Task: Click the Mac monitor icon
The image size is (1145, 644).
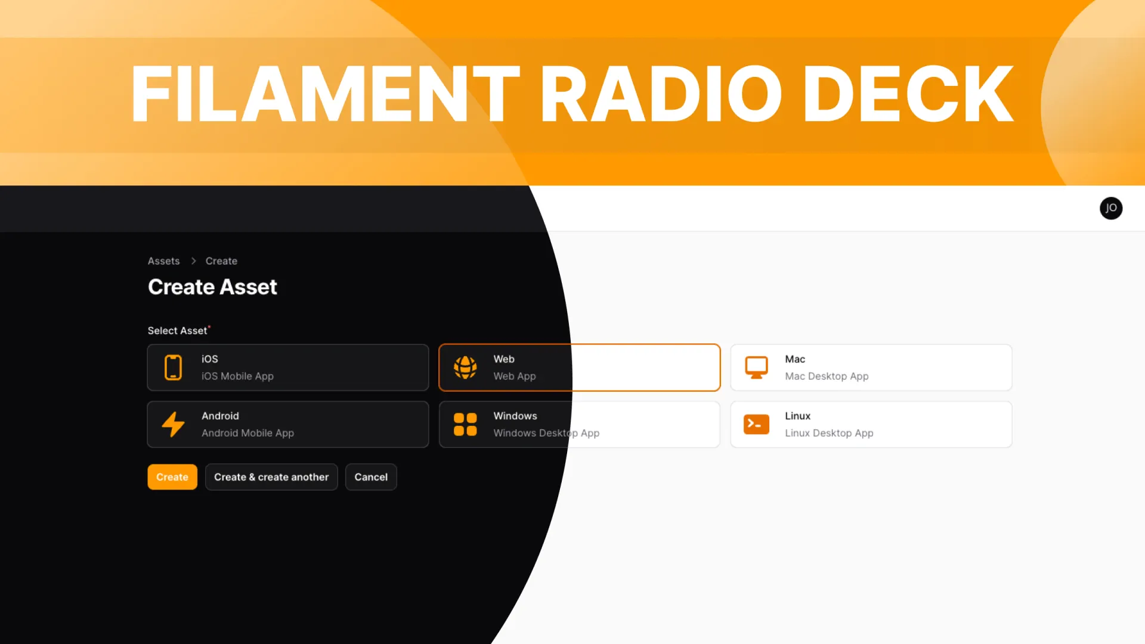Action: 756,367
